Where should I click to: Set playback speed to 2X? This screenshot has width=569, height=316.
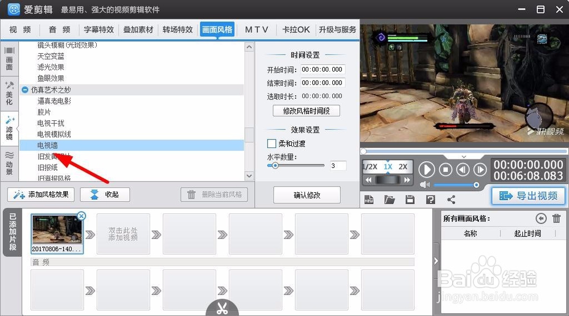(x=403, y=167)
